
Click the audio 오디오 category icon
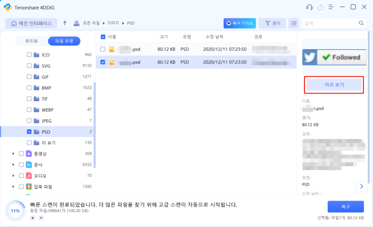(29, 175)
